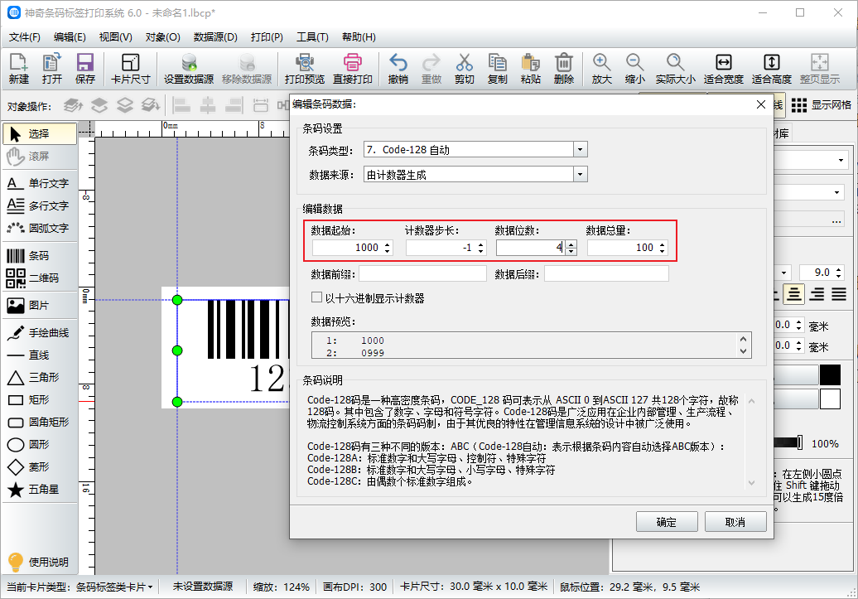Open the 编辑(E) menu
The image size is (858, 599).
point(70,37)
